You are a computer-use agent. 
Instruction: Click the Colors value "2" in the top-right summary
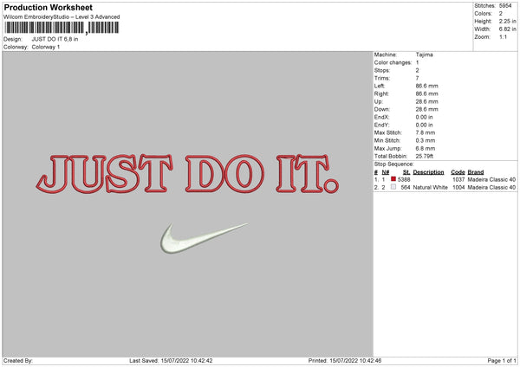click(501, 14)
